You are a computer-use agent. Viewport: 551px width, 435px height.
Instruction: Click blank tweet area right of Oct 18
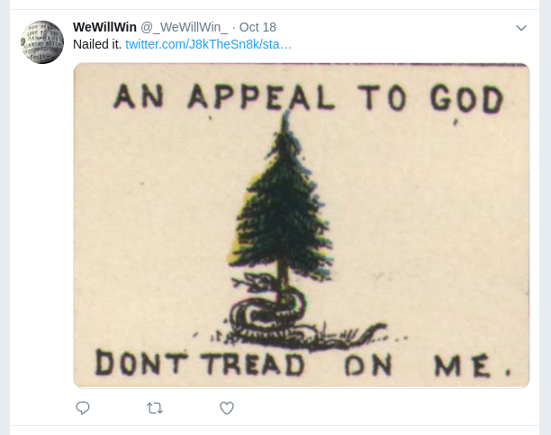[x=393, y=27]
